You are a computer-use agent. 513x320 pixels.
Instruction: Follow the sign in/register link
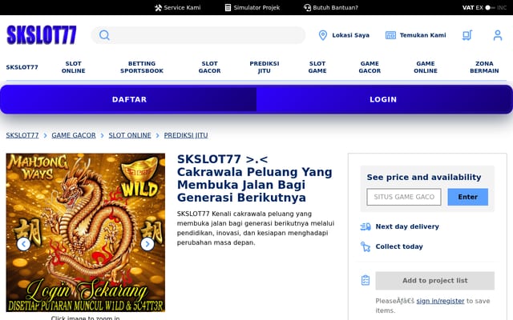pos(440,301)
